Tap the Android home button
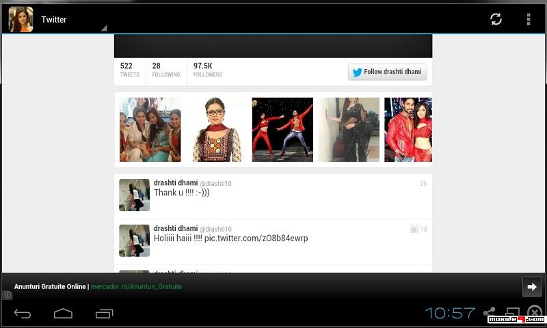This screenshot has width=547, height=328. (63, 314)
